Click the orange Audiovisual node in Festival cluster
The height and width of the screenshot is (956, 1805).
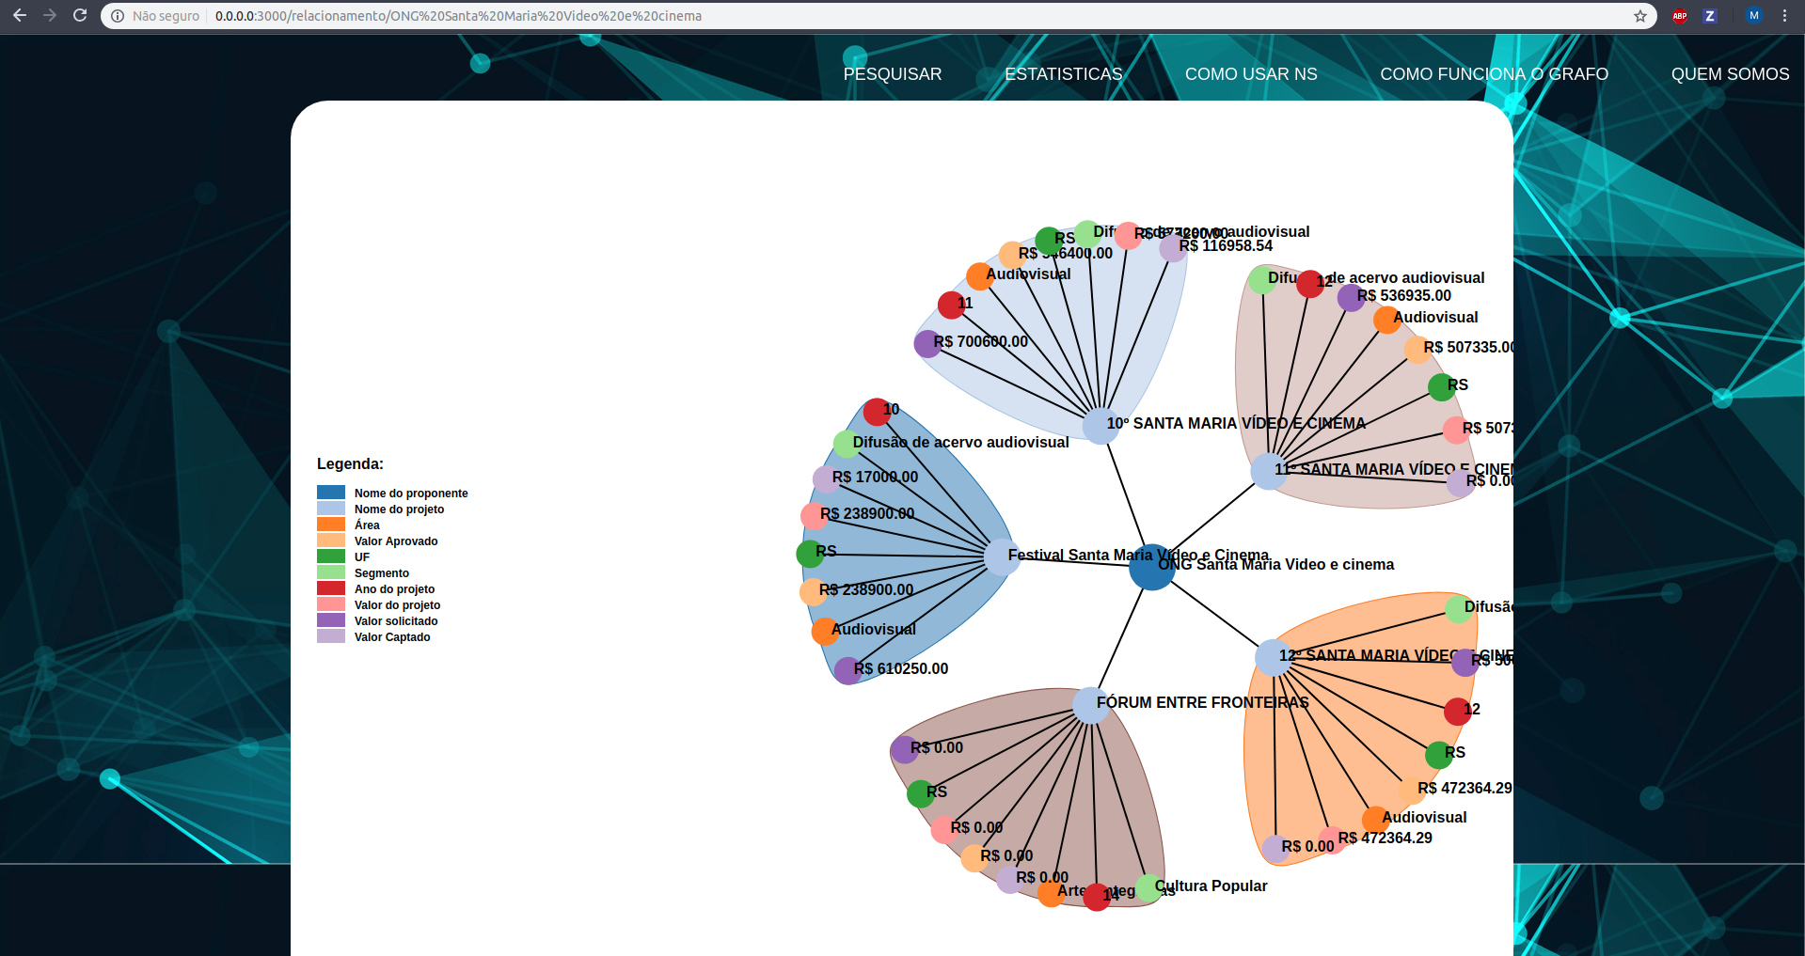825,631
